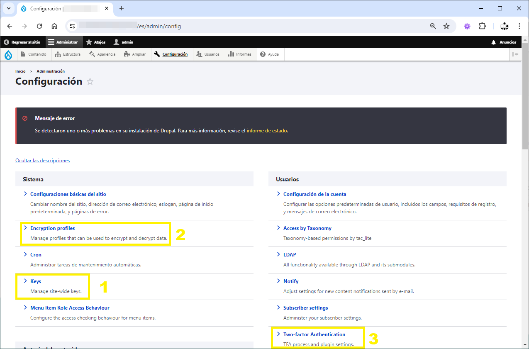Open Configuración de la cuenta
The image size is (529, 349).
coord(314,194)
